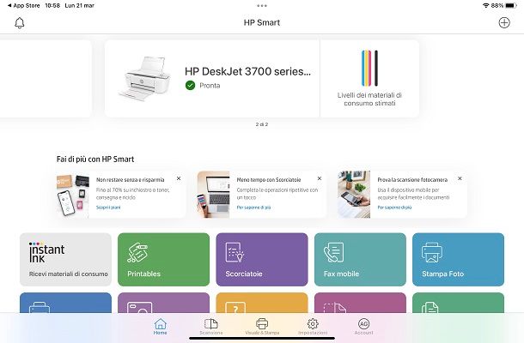The height and width of the screenshot is (343, 524).
Task: Switch to the Account tab
Action: pos(363,327)
